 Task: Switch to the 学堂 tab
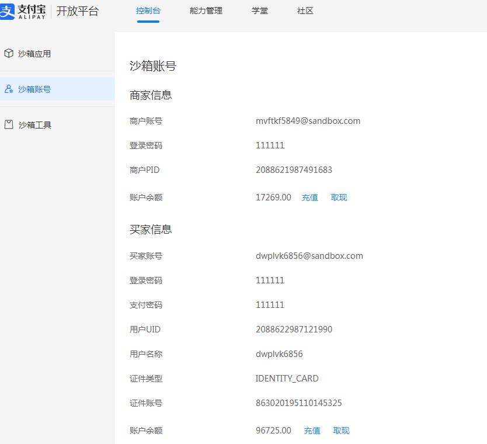(259, 10)
